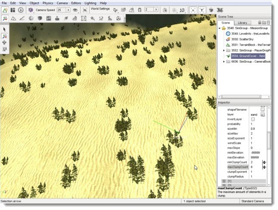Toggle the invertLayer checkbox
The width and height of the screenshot is (278, 210).
click(252, 119)
